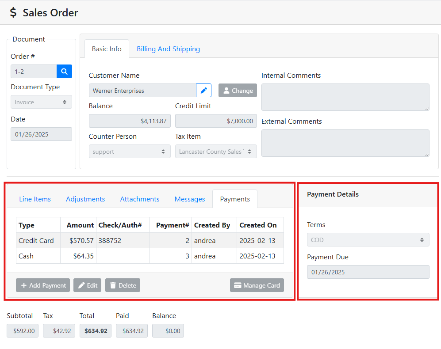Go to the Adjustments tab
The height and width of the screenshot is (349, 441).
pos(85,199)
